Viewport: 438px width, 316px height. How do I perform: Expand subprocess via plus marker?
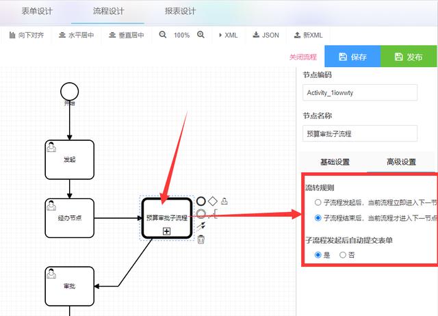(x=167, y=231)
